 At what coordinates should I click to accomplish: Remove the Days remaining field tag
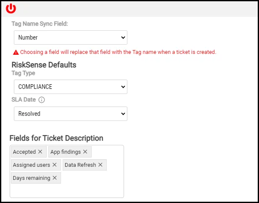click(55, 178)
